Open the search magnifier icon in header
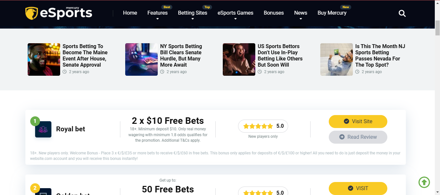Viewport: 440px width, 195px height. tap(402, 13)
